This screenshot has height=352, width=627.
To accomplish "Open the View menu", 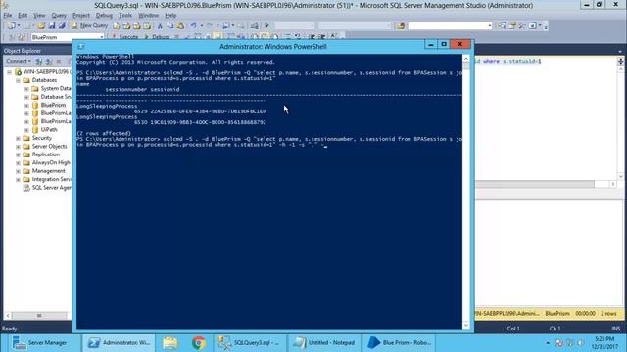I will [39, 16].
